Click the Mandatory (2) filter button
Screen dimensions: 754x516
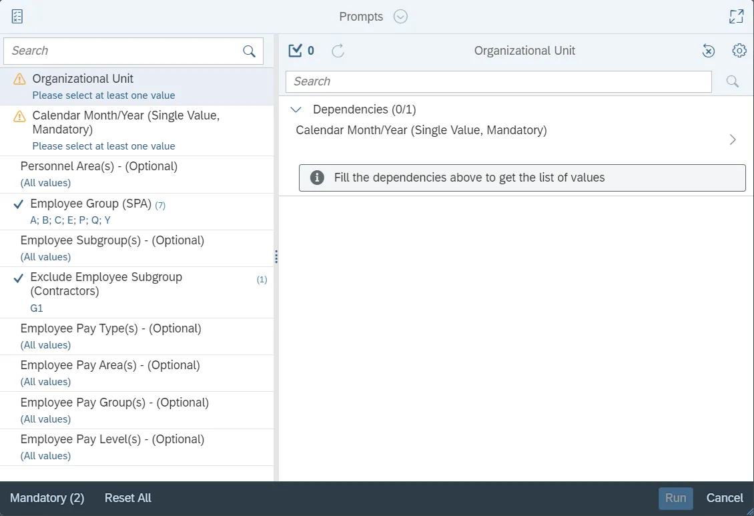47,498
